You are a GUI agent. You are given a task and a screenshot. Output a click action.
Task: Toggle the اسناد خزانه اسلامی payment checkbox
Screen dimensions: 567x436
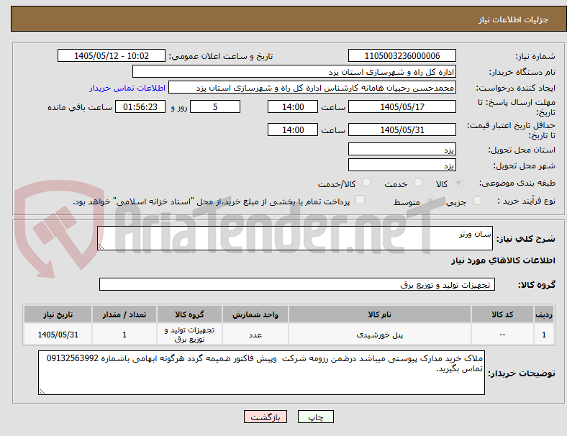pos(360,200)
